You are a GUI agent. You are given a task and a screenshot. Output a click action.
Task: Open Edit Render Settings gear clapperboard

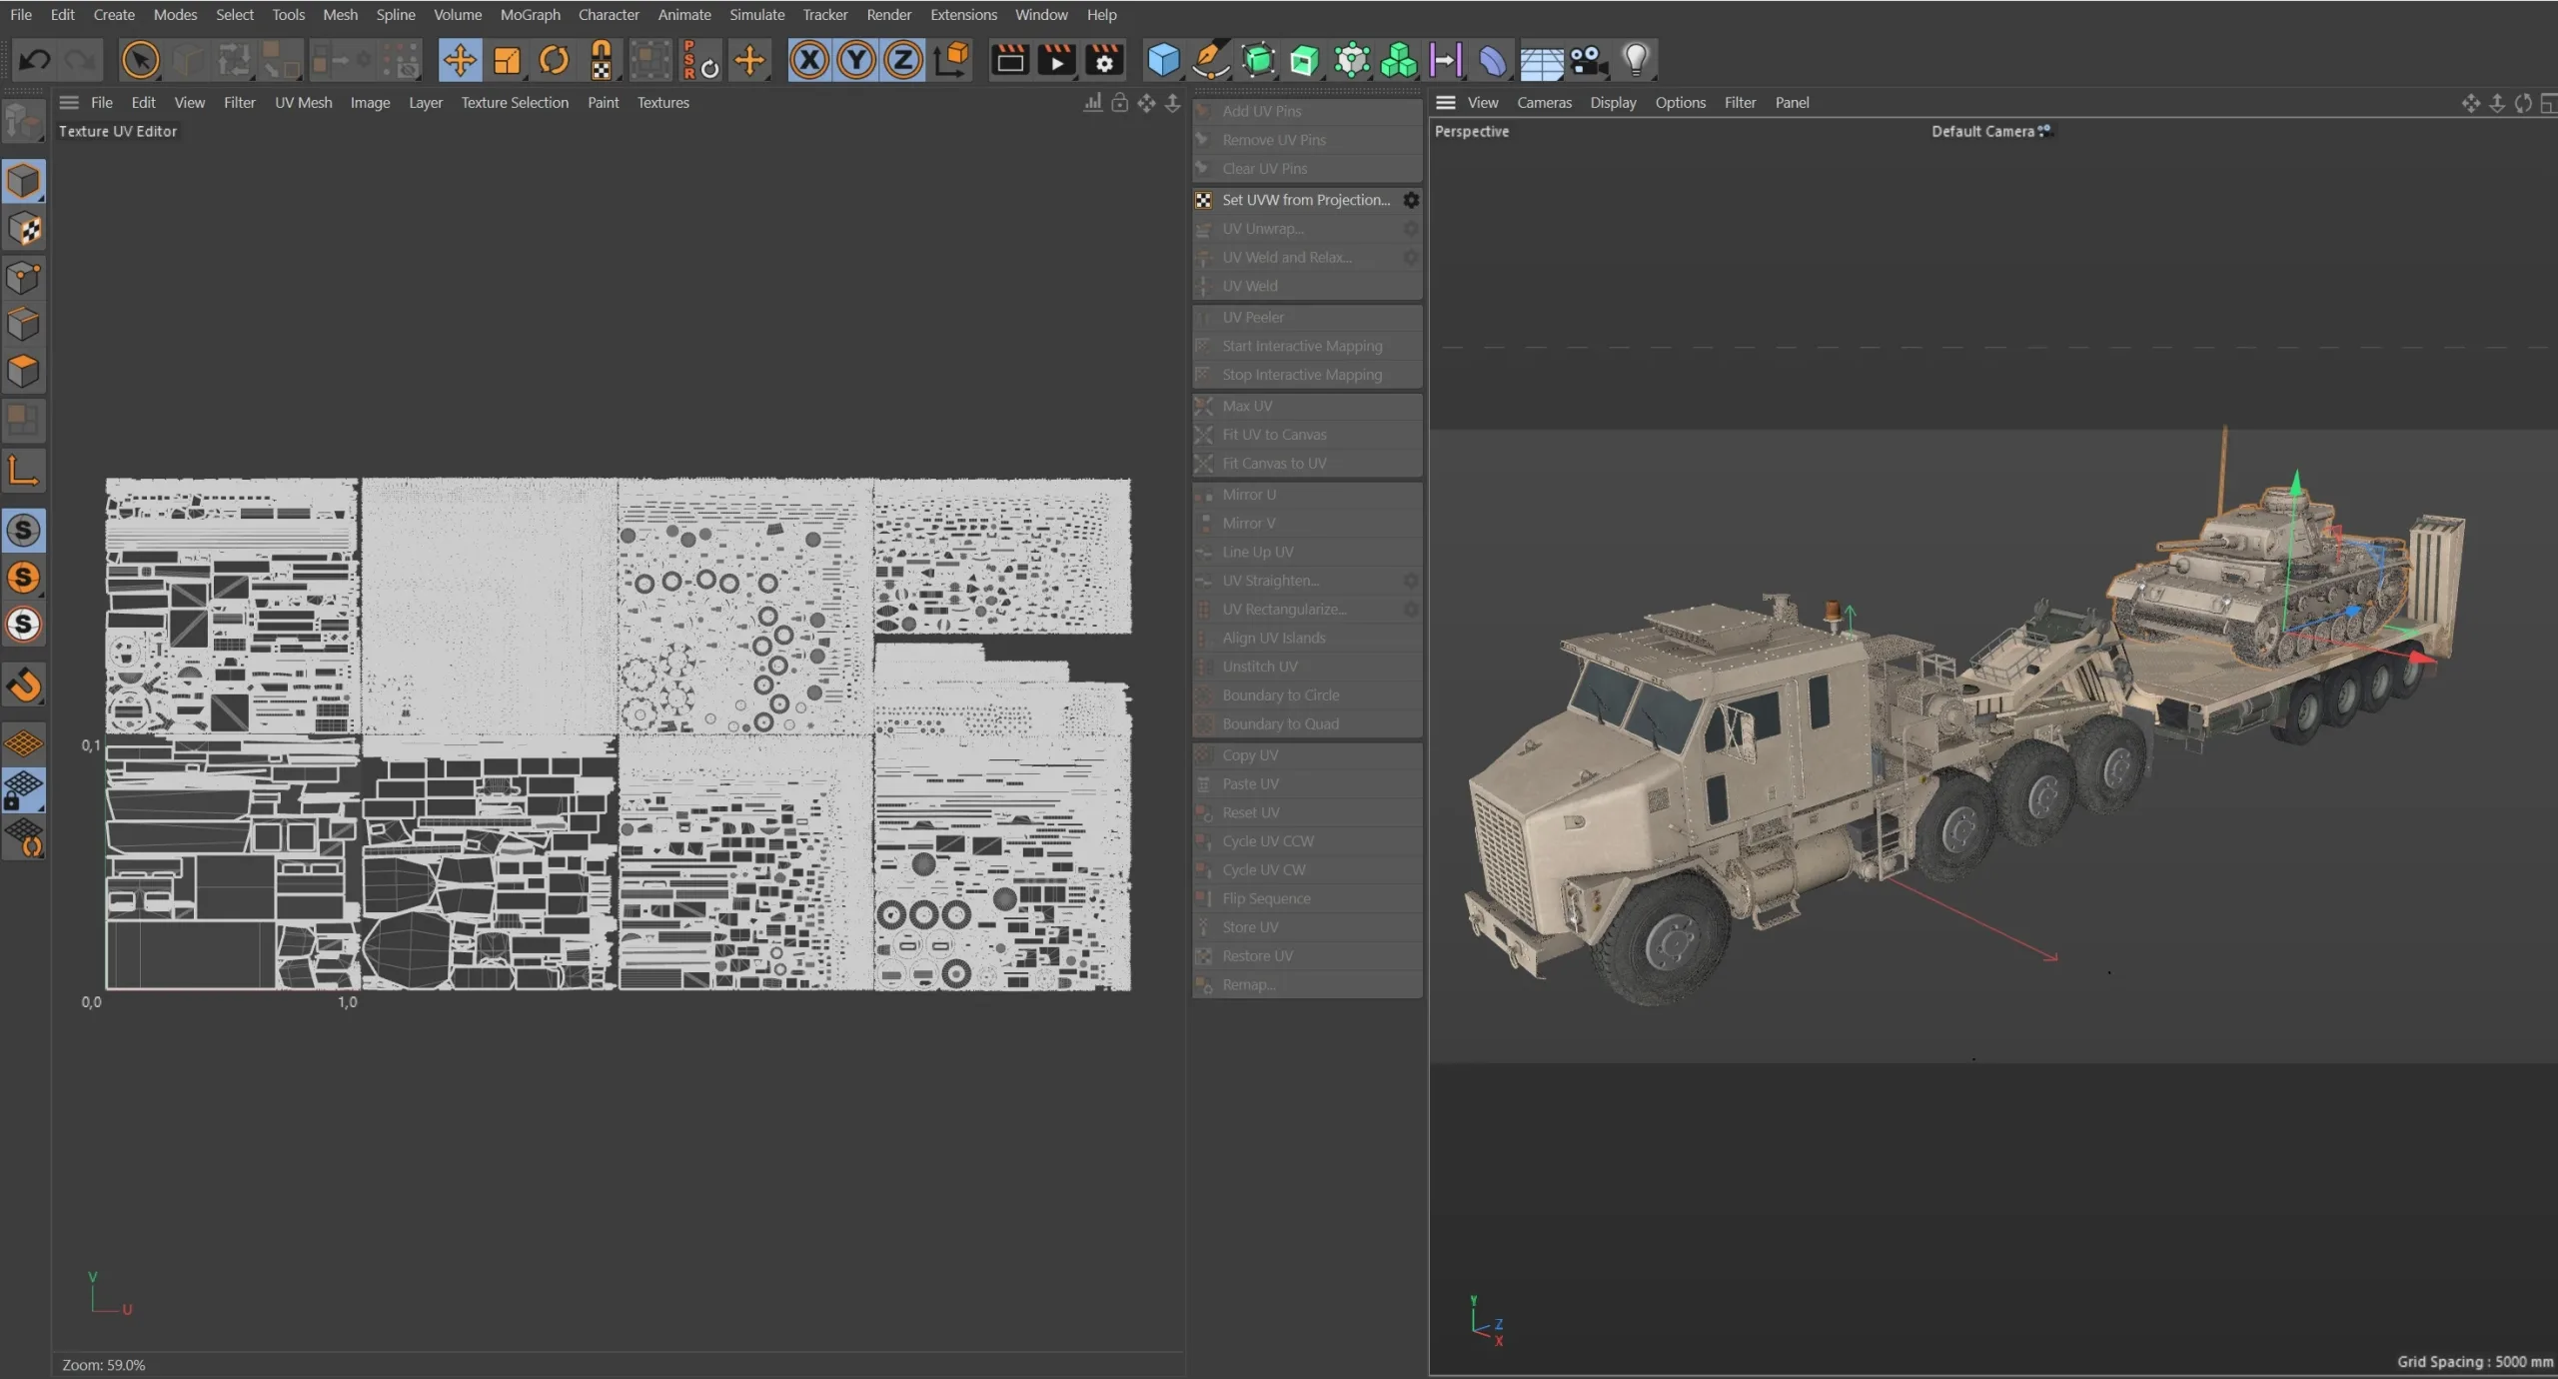[x=1104, y=60]
